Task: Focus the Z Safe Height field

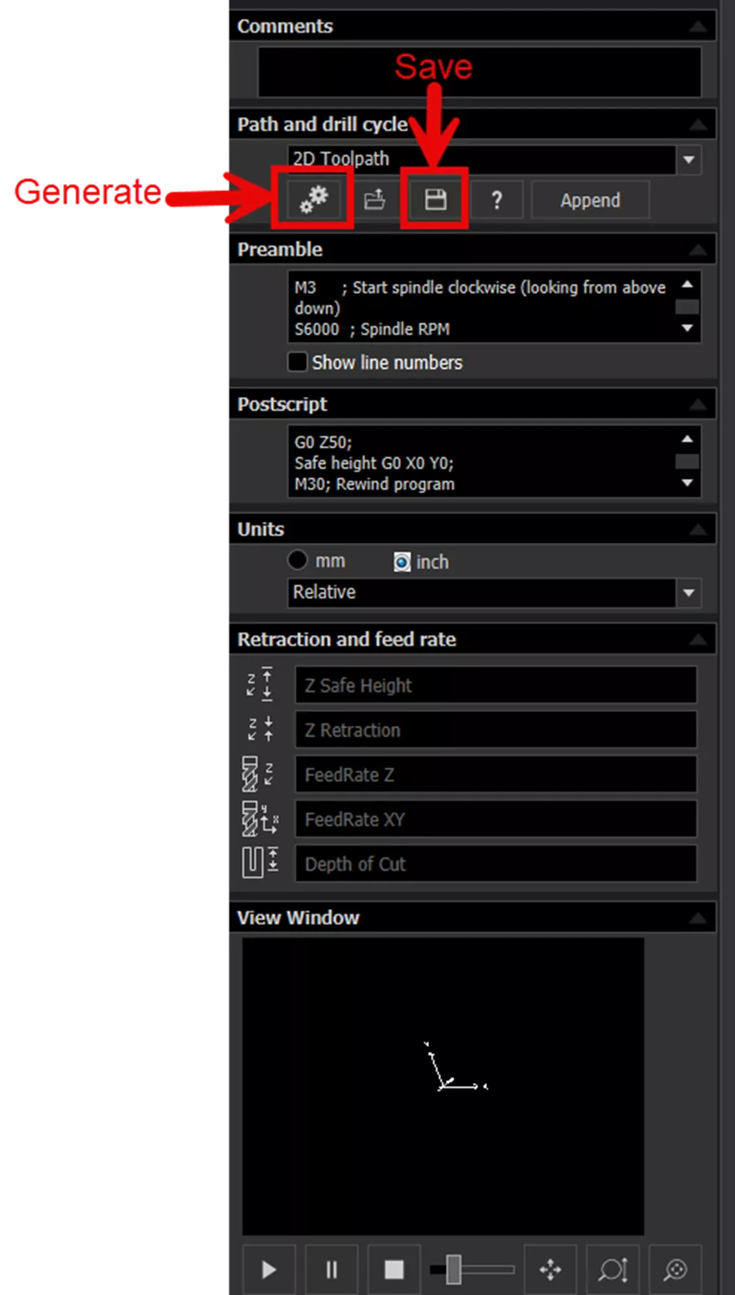Action: tap(495, 685)
